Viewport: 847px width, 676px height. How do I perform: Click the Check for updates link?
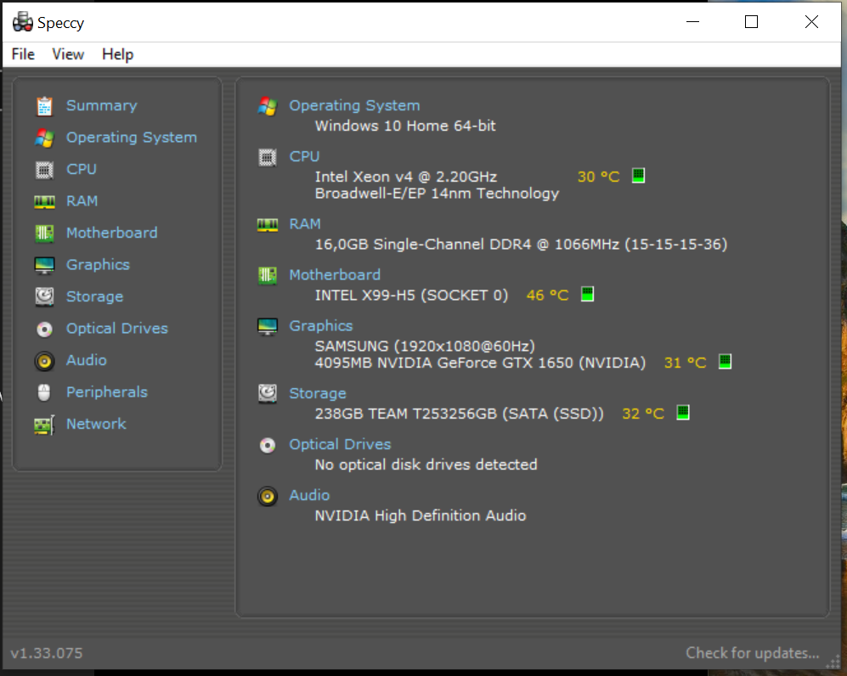coord(752,653)
